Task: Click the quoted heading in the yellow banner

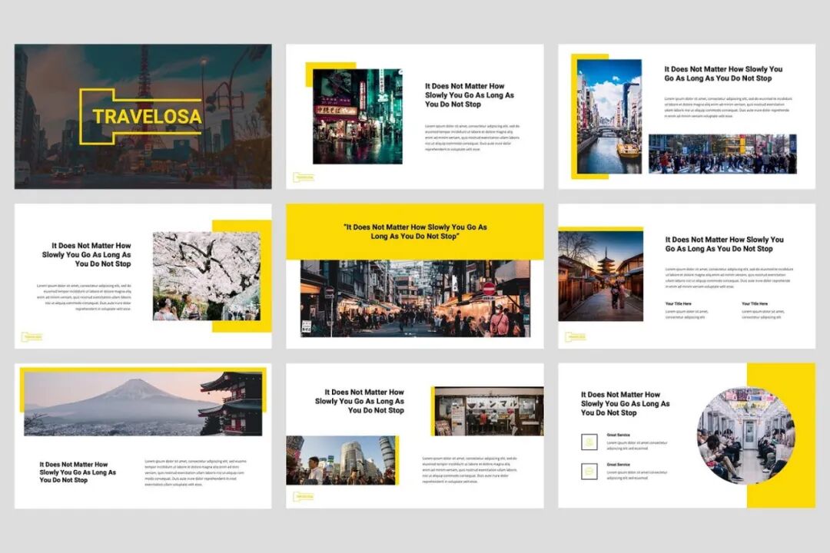Action: [x=415, y=232]
